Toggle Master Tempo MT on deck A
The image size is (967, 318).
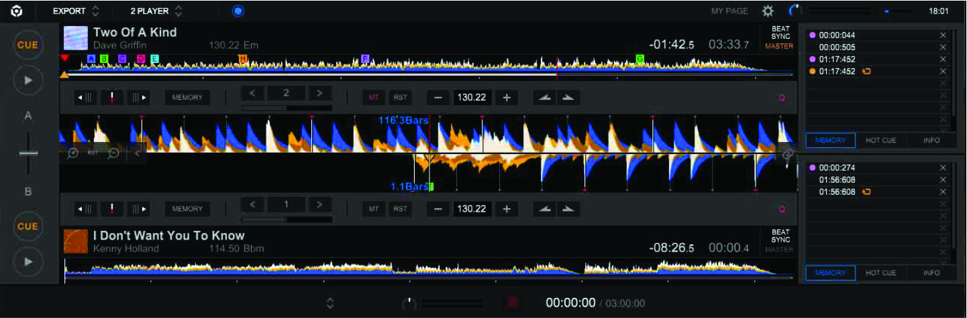tap(373, 98)
